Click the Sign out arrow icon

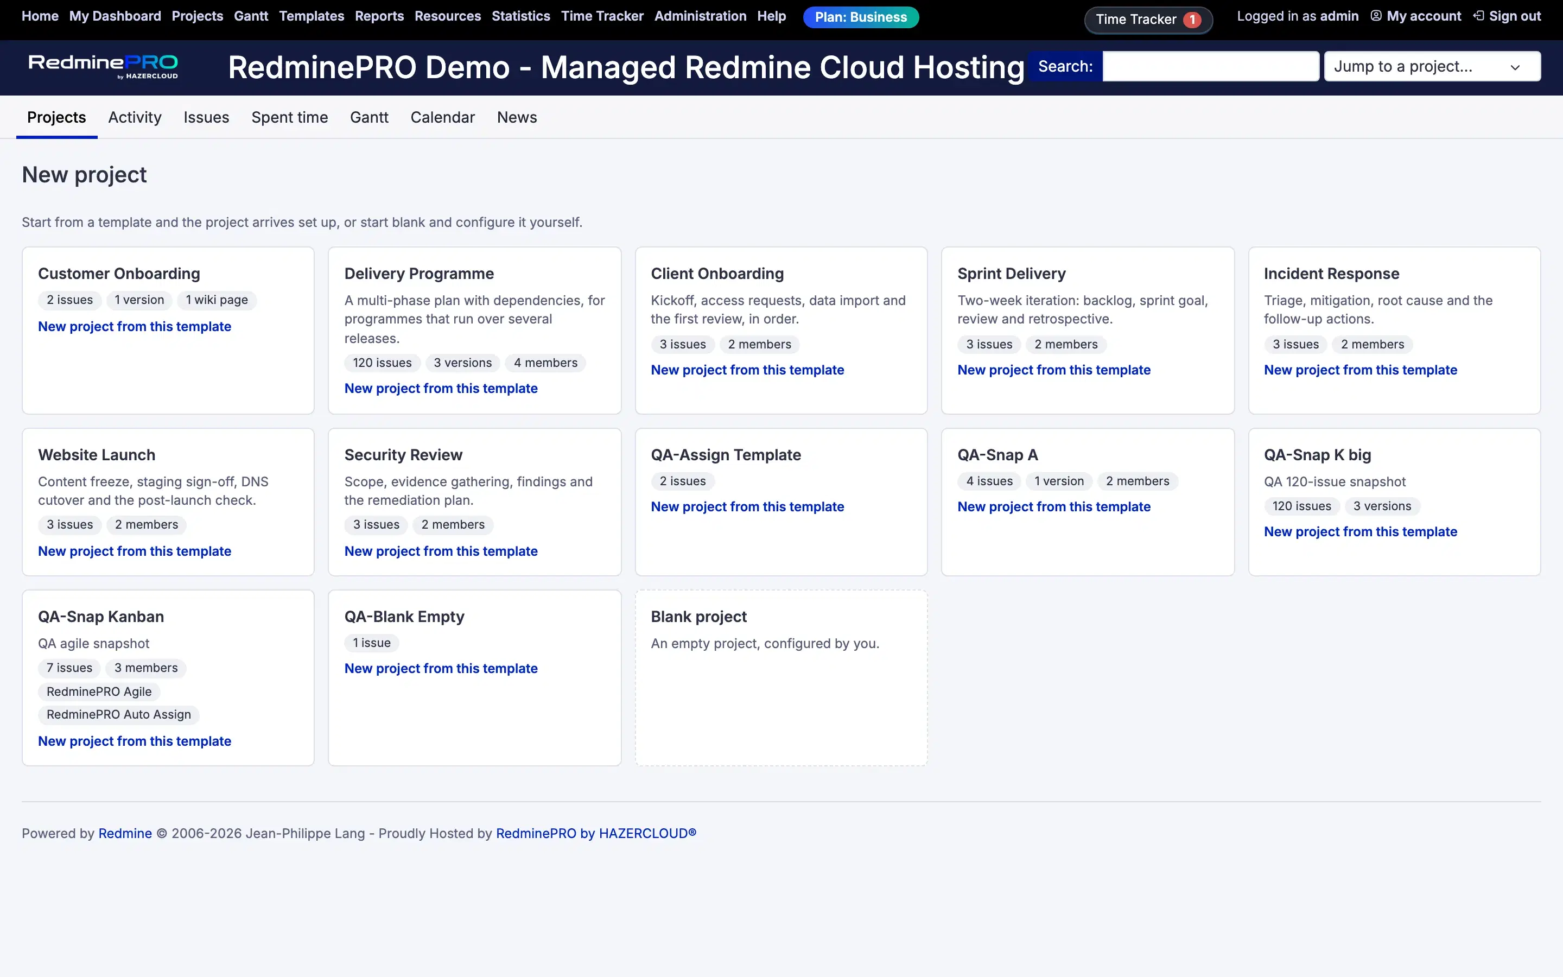tap(1478, 16)
